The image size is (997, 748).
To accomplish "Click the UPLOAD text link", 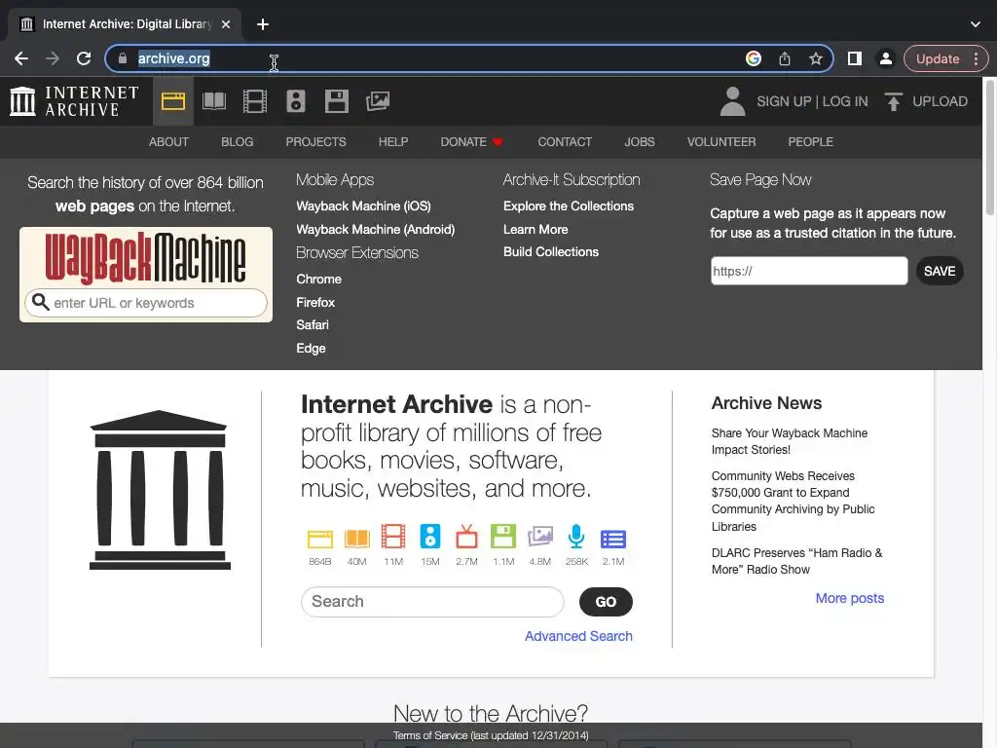I will [940, 101].
